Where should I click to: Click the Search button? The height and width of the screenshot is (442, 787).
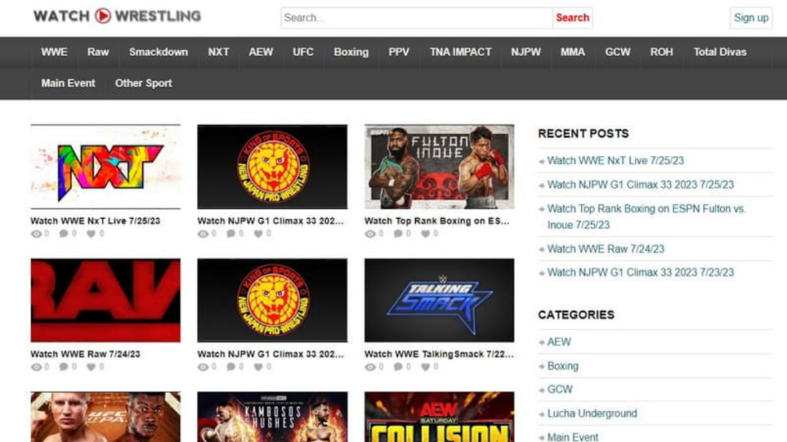pos(572,18)
